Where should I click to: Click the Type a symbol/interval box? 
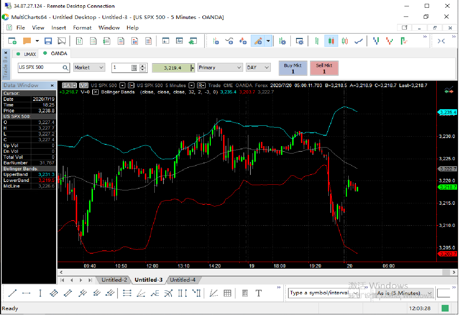point(323,293)
